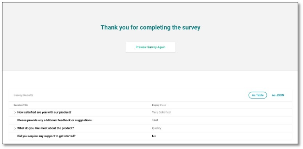
Task: Click the 'Quality' display value
Action: [157, 128]
